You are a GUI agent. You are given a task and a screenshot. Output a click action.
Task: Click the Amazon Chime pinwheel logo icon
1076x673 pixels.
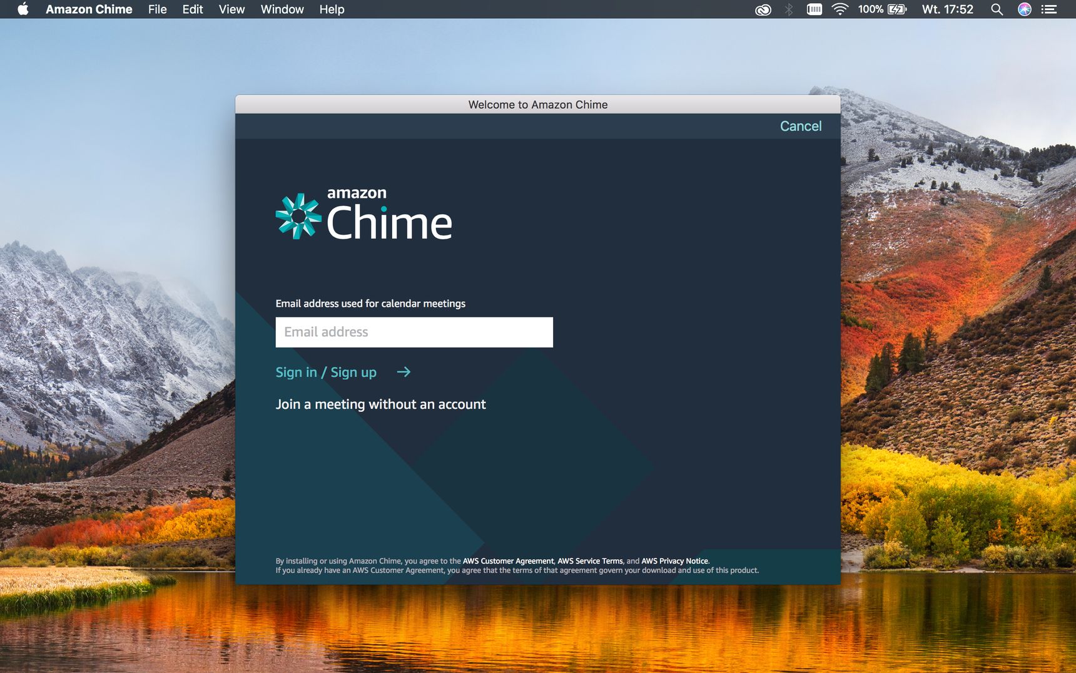coord(298,216)
